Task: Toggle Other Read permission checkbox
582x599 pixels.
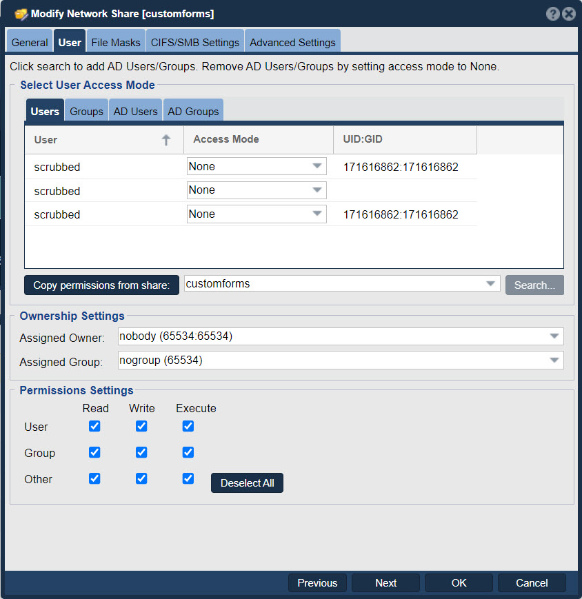Action: pyautogui.click(x=94, y=478)
